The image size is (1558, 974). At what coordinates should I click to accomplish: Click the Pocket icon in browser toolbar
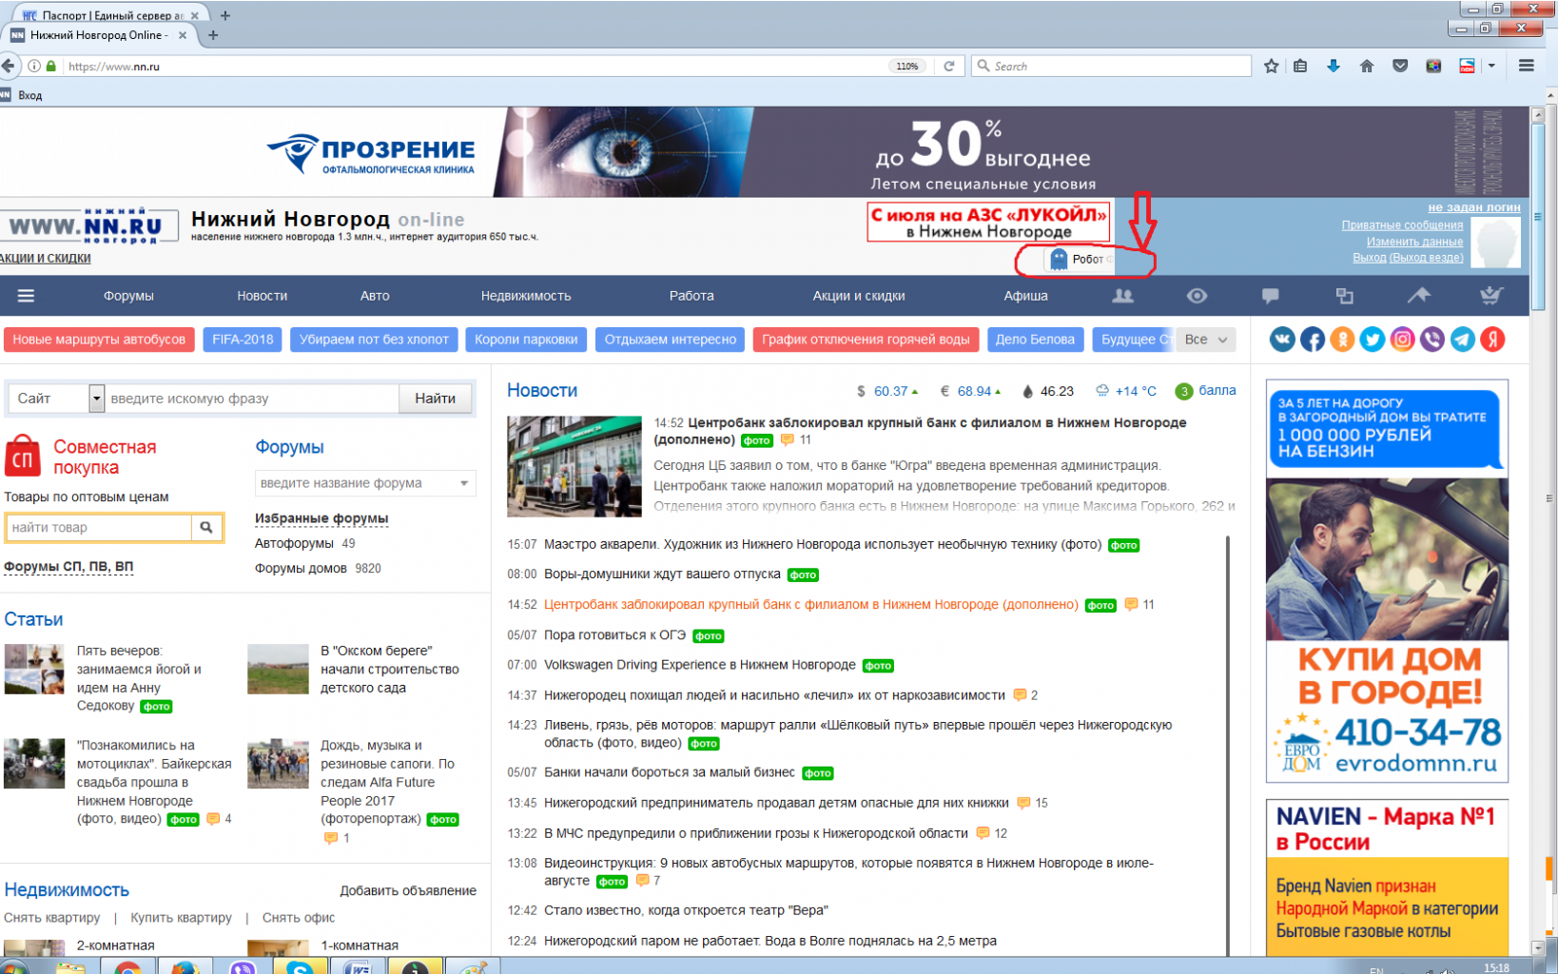[1400, 66]
